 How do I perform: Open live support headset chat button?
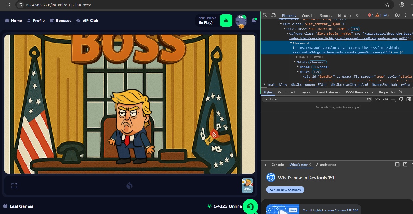[251, 207]
